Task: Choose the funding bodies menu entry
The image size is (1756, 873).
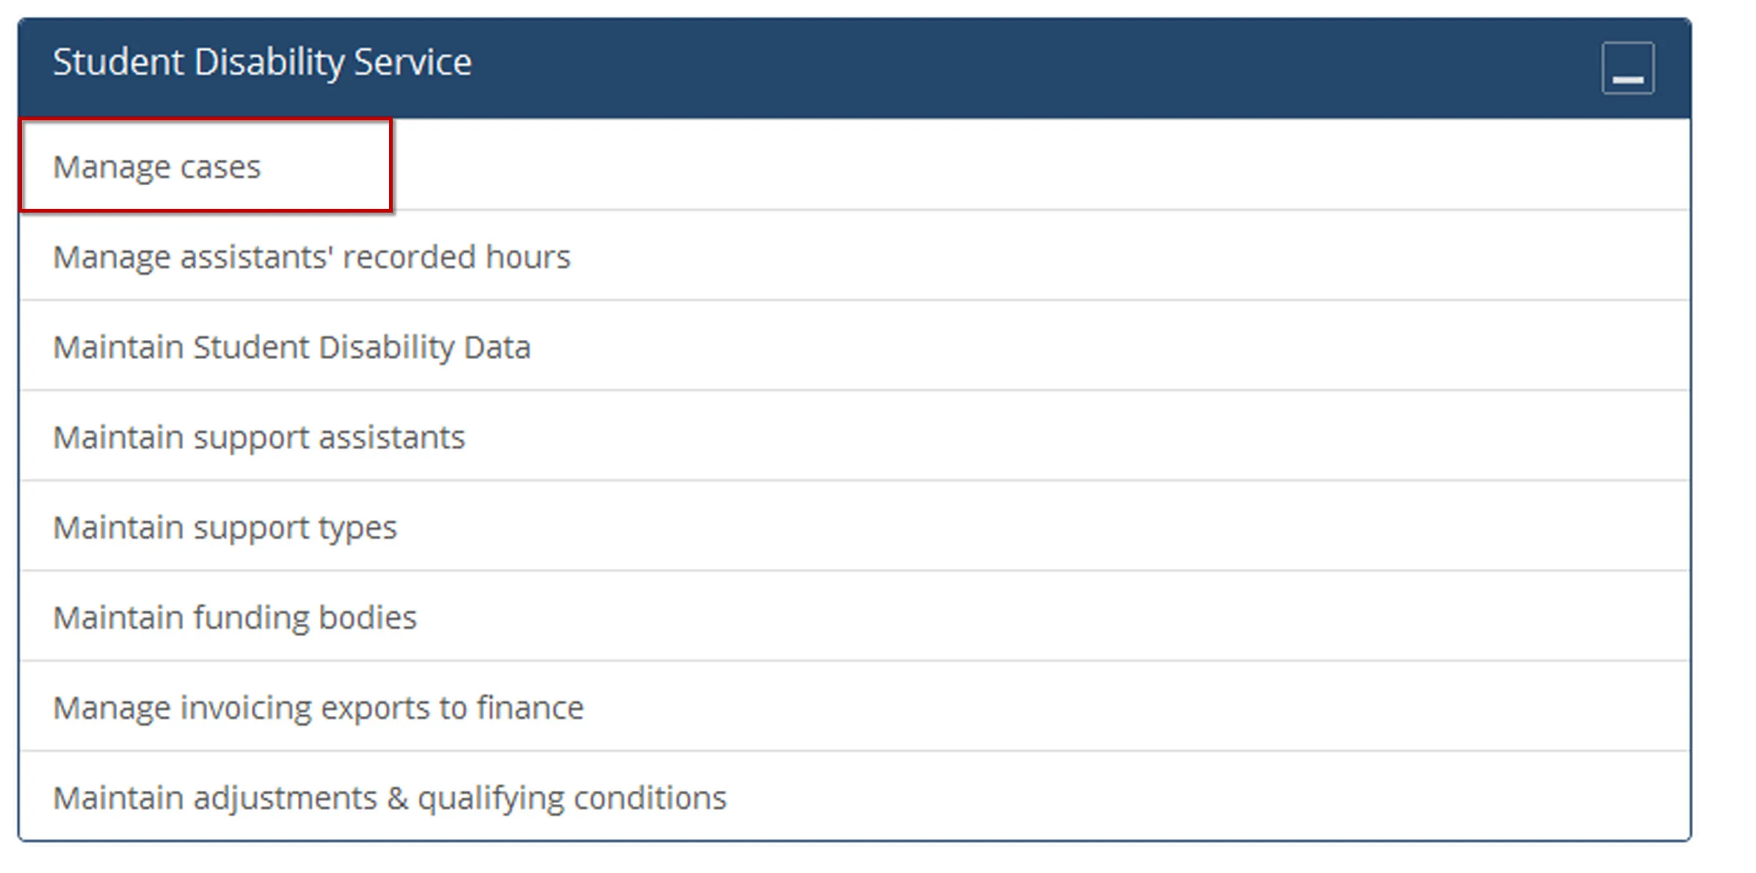Action: (x=234, y=617)
